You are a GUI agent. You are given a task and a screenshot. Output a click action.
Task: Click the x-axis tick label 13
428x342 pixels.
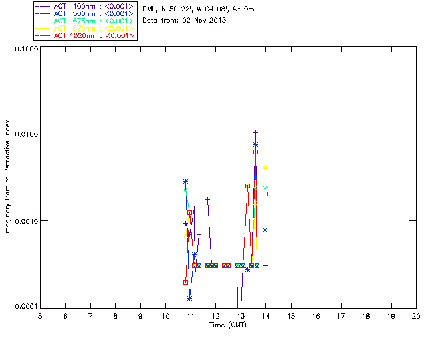(x=241, y=316)
